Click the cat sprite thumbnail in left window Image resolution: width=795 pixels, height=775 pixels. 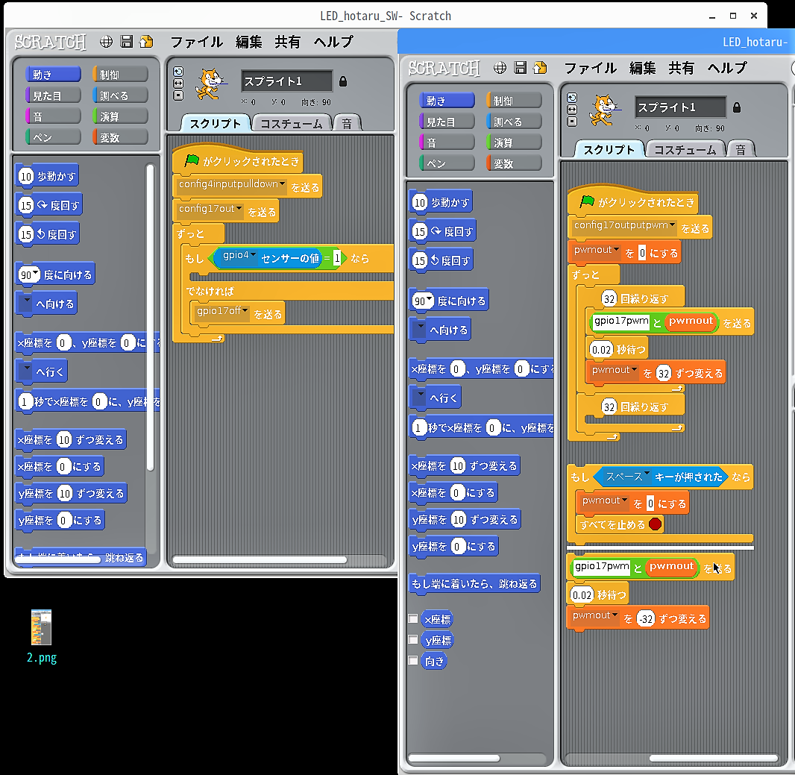[x=210, y=84]
